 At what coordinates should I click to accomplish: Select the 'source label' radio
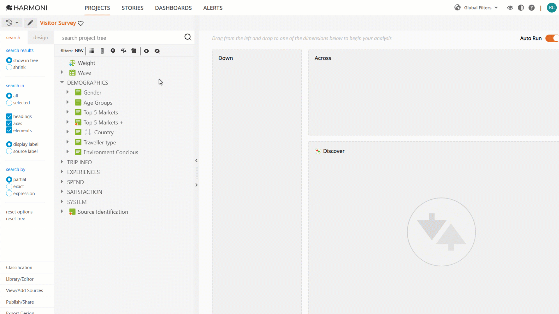coord(9,151)
